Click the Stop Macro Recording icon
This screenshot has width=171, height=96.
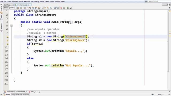pos(64,8)
